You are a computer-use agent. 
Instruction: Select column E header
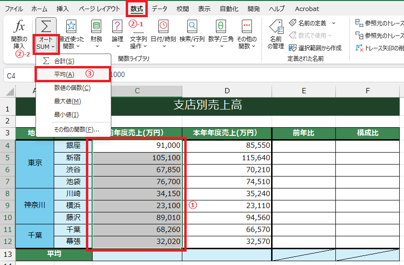[x=304, y=91]
